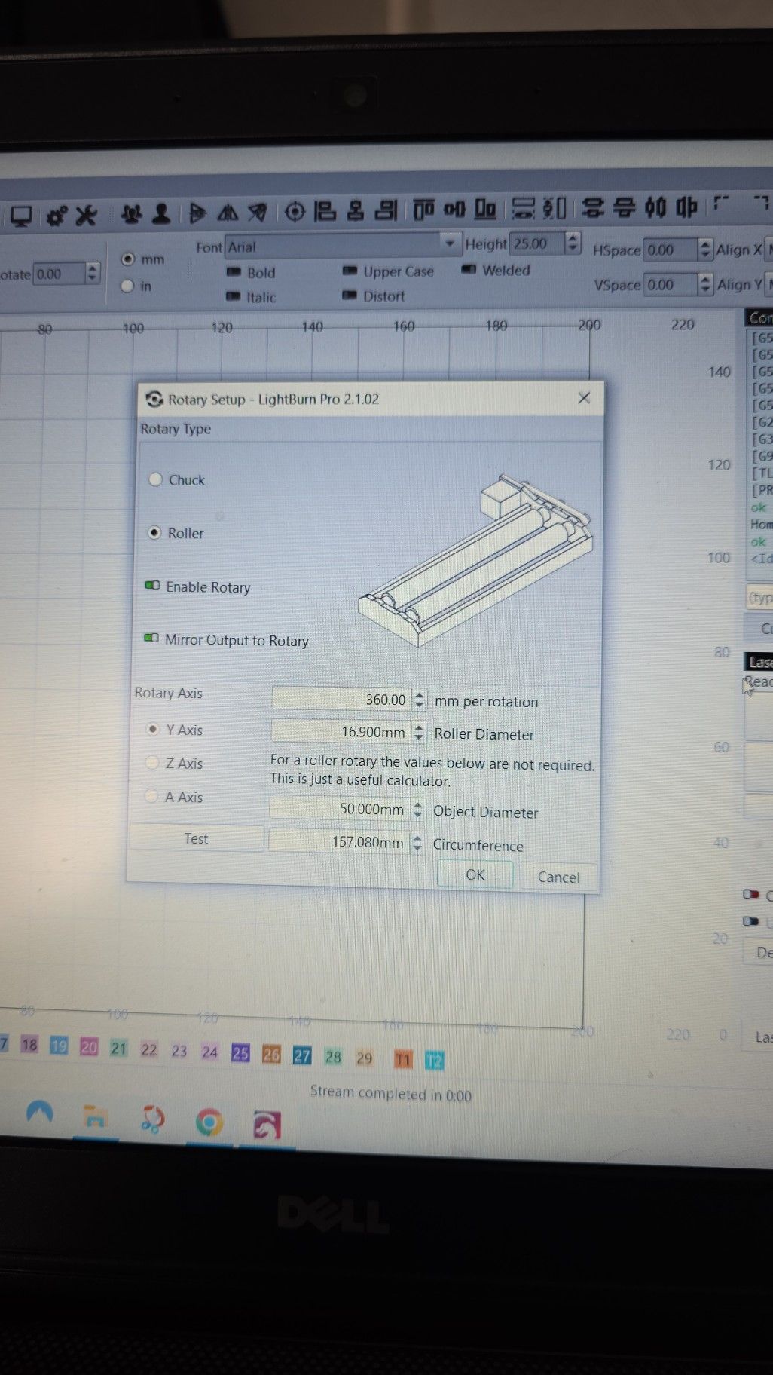
Task: Click the VSpace spinner arrows
Action: [704, 283]
